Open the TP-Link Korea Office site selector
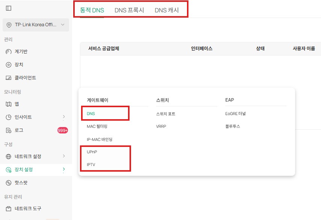 click(36, 25)
